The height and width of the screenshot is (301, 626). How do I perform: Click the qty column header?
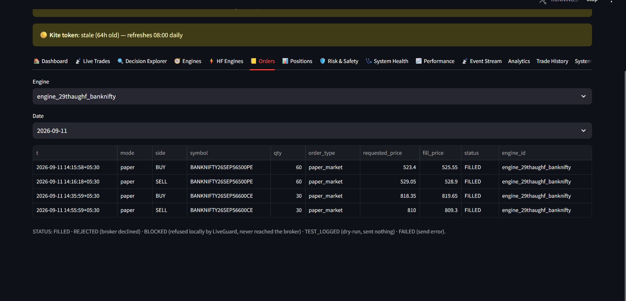coord(288,153)
